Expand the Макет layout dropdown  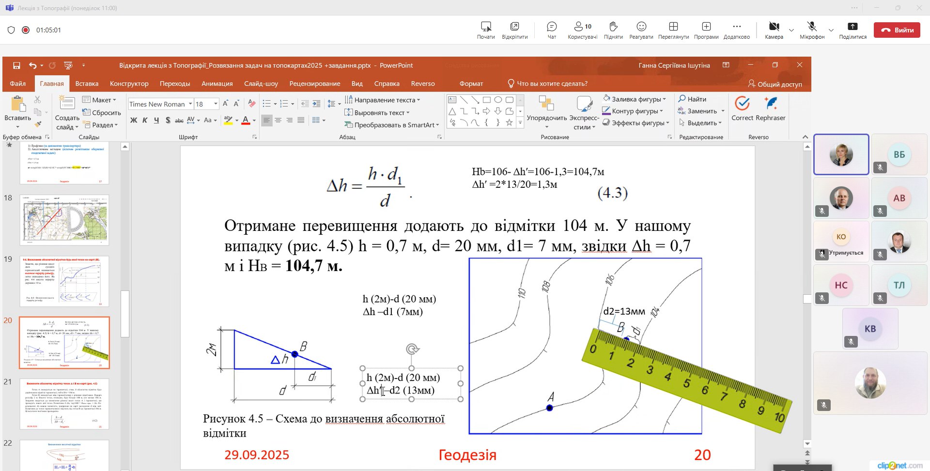click(100, 100)
